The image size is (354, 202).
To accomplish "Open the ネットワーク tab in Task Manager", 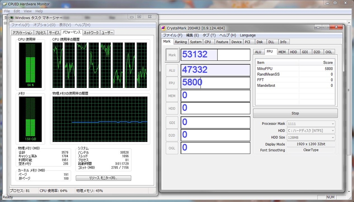I will tap(91, 33).
